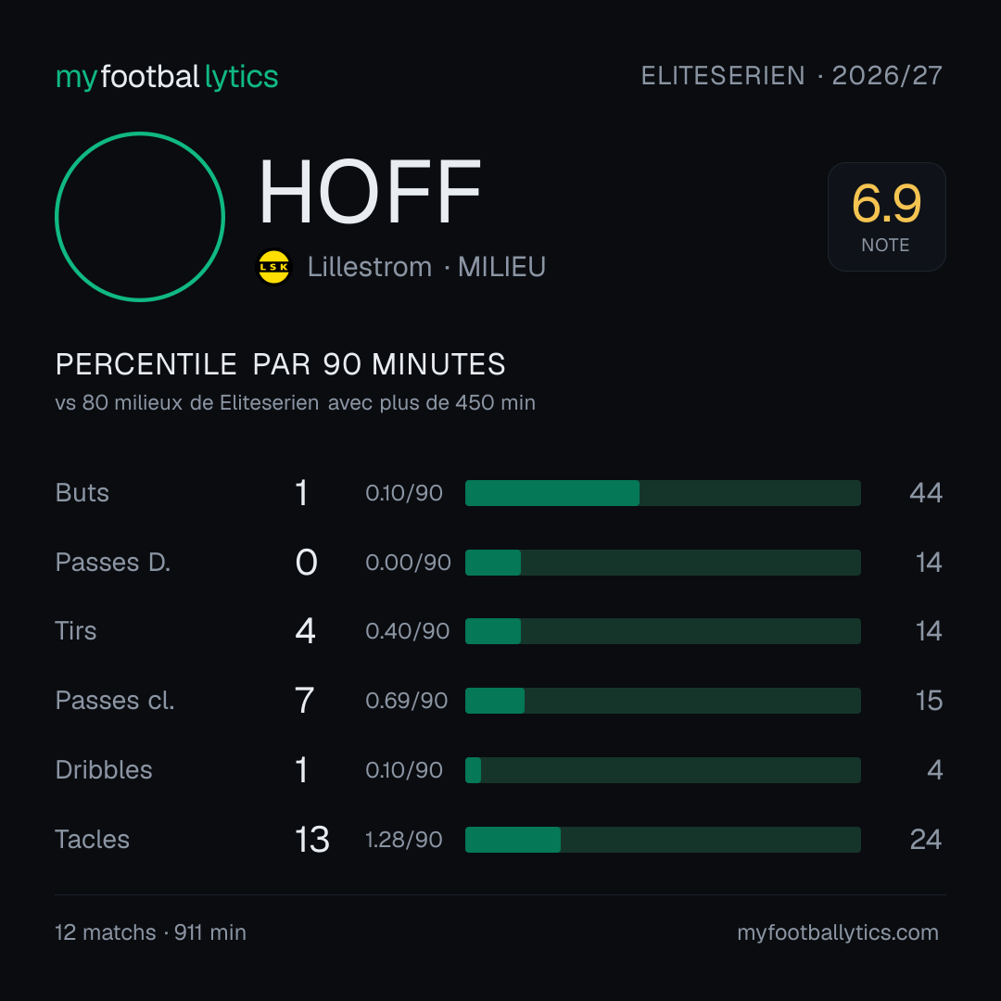Screen dimensions: 1001x1001
Task: Select the HOFF player name heading
Action: pos(370,192)
